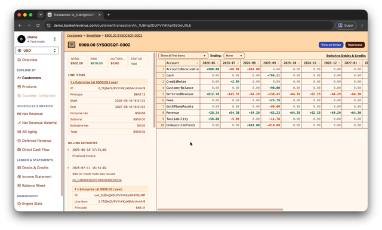
Task: Click the Direct Cash Flow icon
Action: (x=19, y=150)
